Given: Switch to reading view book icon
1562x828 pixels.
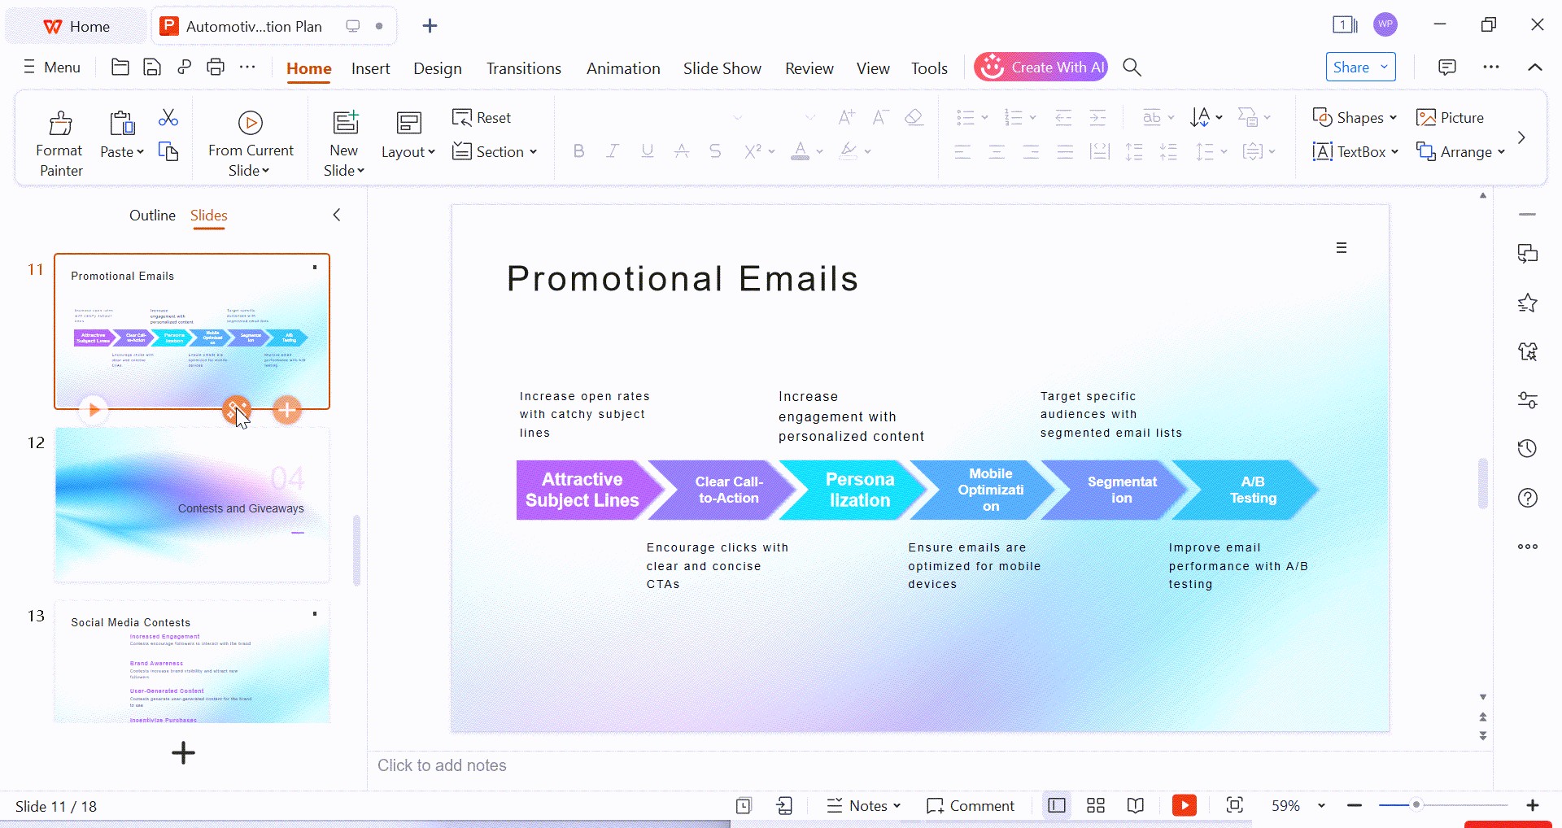Looking at the screenshot, I should click(1136, 805).
